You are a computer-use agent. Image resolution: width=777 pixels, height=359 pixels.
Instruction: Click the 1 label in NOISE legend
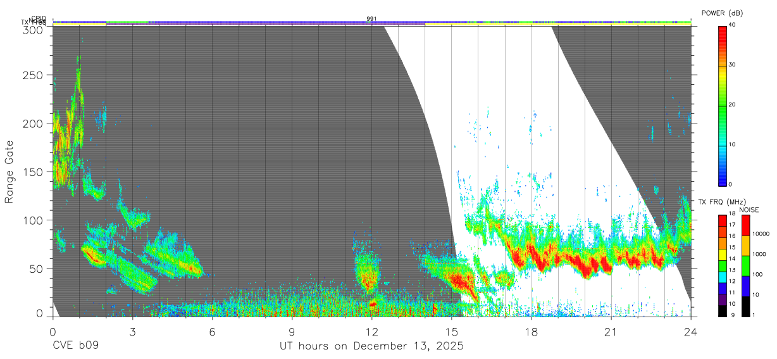coord(755,315)
